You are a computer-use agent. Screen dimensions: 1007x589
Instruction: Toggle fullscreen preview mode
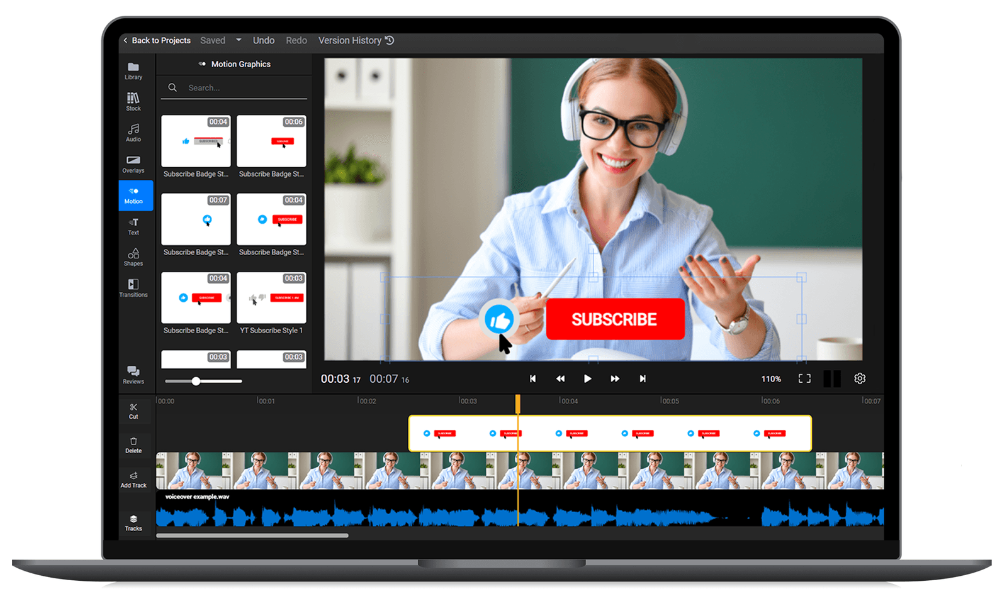pos(804,378)
